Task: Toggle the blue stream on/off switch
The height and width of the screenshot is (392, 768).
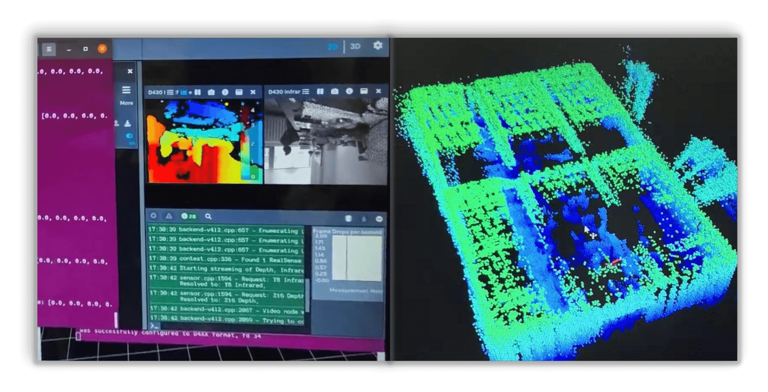Action: (x=129, y=136)
